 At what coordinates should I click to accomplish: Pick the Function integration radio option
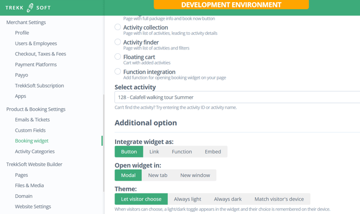[x=118, y=72]
